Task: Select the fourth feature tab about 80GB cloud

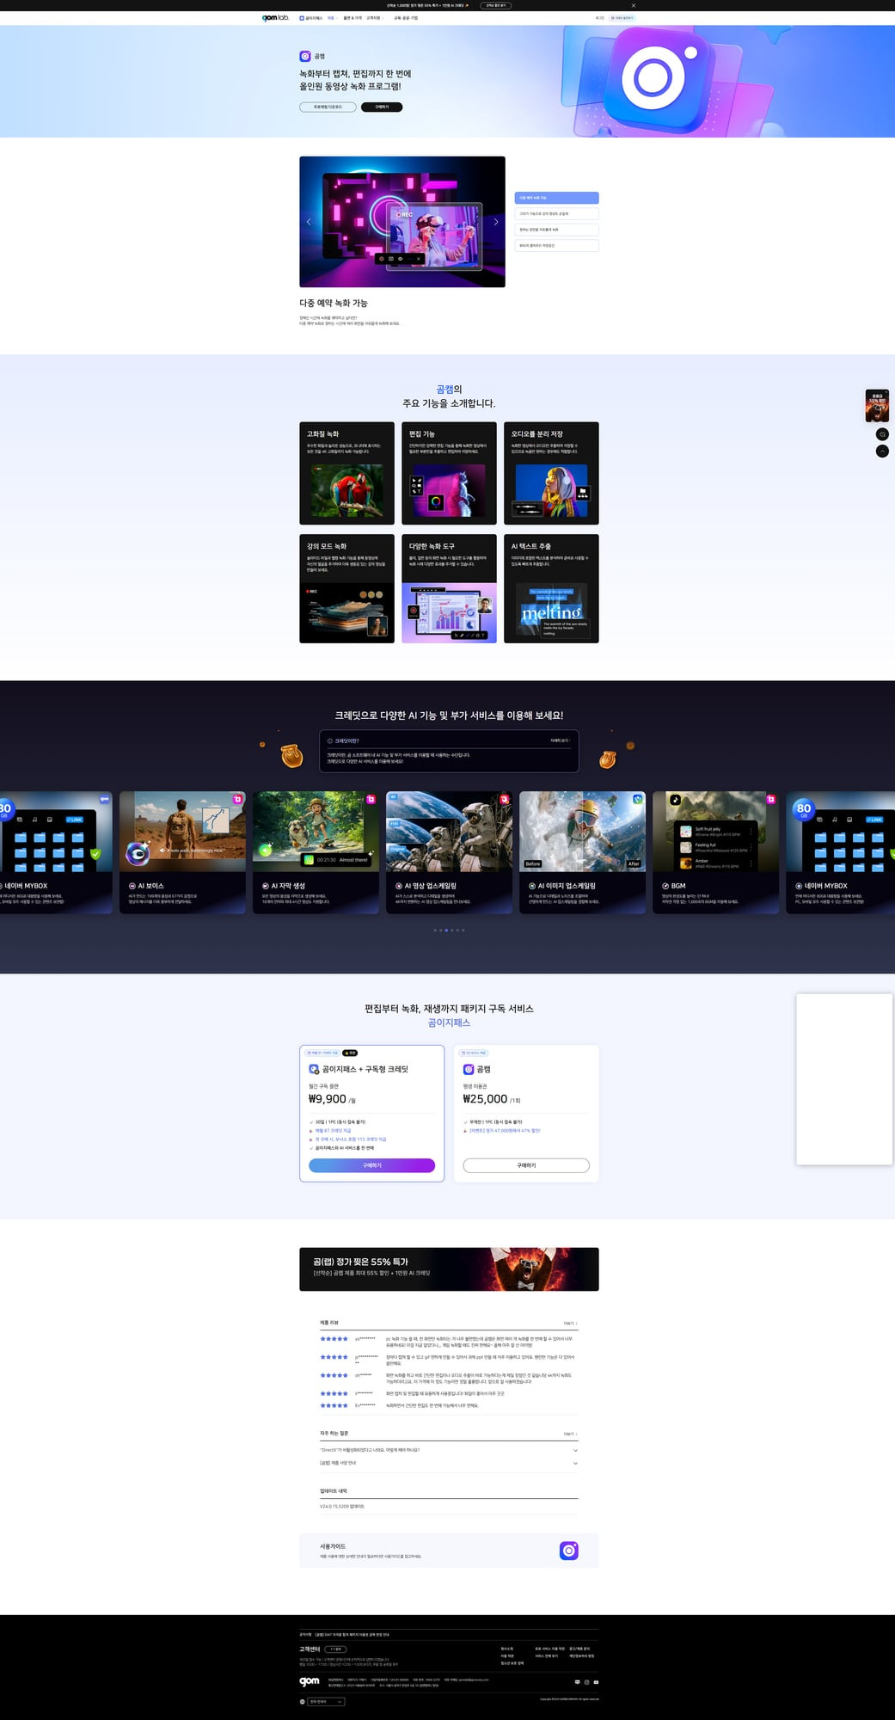Action: point(556,245)
